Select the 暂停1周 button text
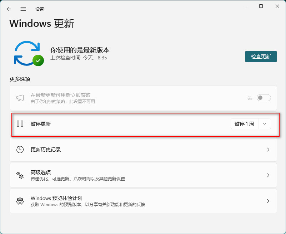The height and width of the screenshot is (234, 286). [245, 123]
